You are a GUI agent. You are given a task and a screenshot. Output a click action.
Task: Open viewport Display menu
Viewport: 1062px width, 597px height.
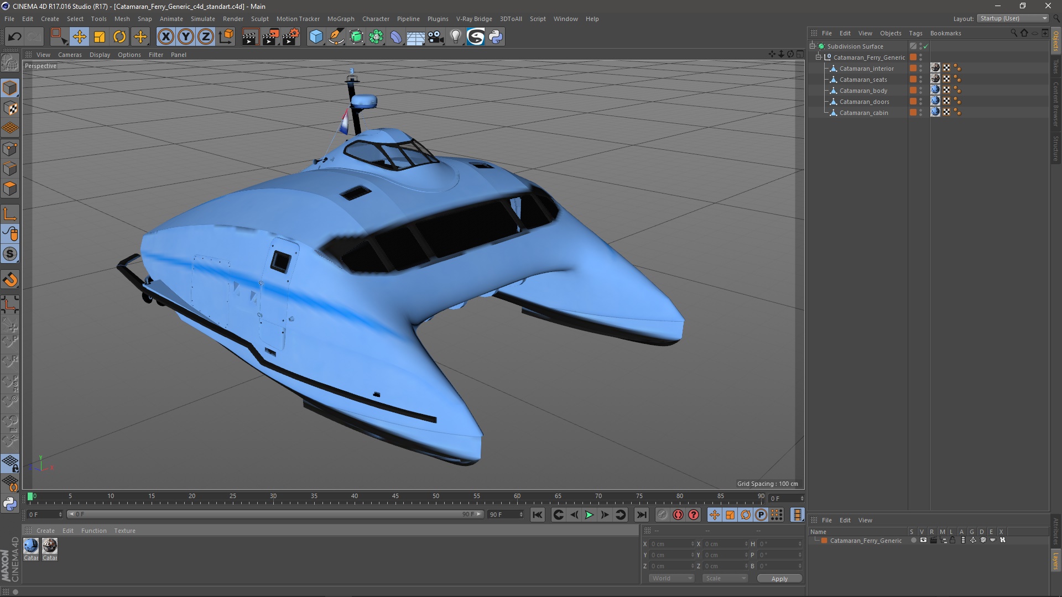coord(100,55)
